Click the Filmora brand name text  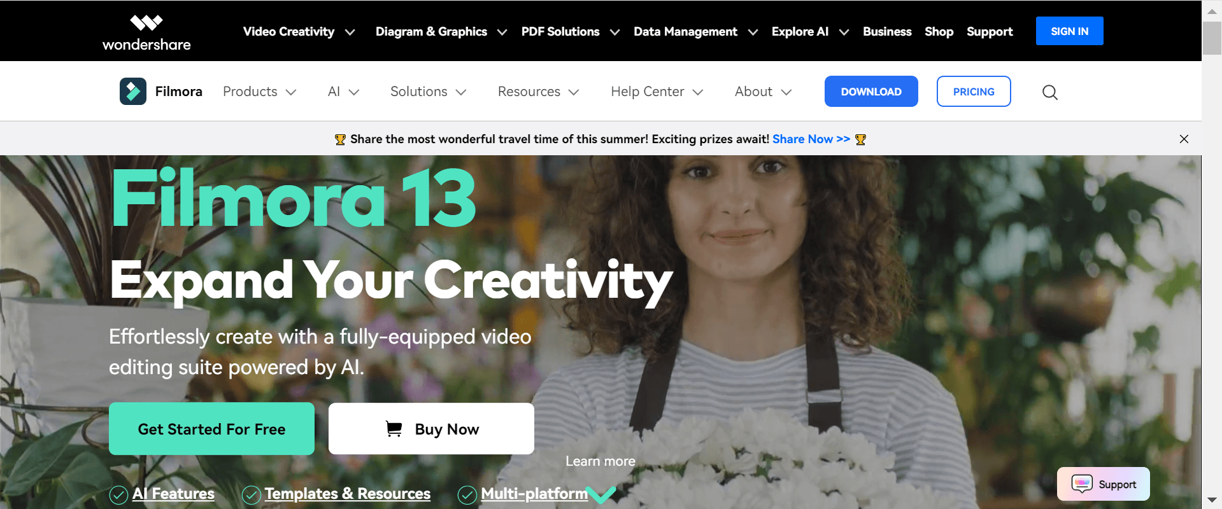coord(179,92)
